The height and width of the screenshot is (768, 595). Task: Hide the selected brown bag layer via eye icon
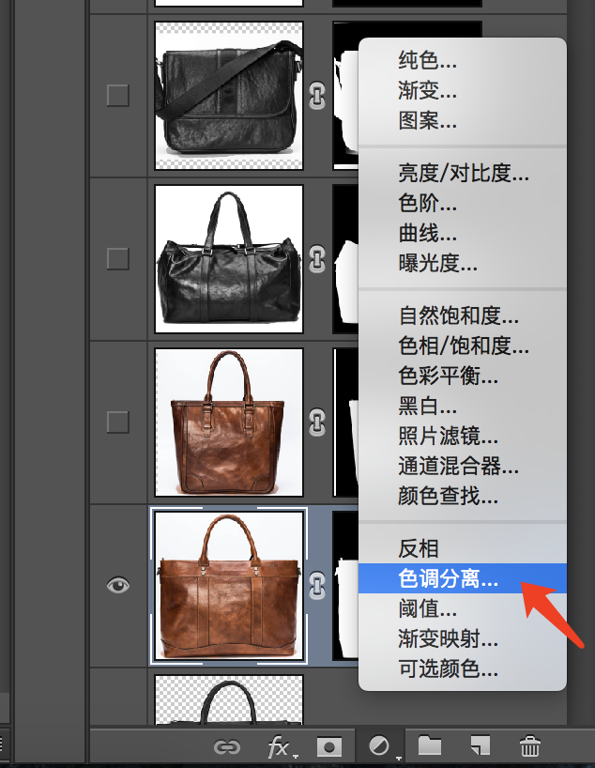117,585
